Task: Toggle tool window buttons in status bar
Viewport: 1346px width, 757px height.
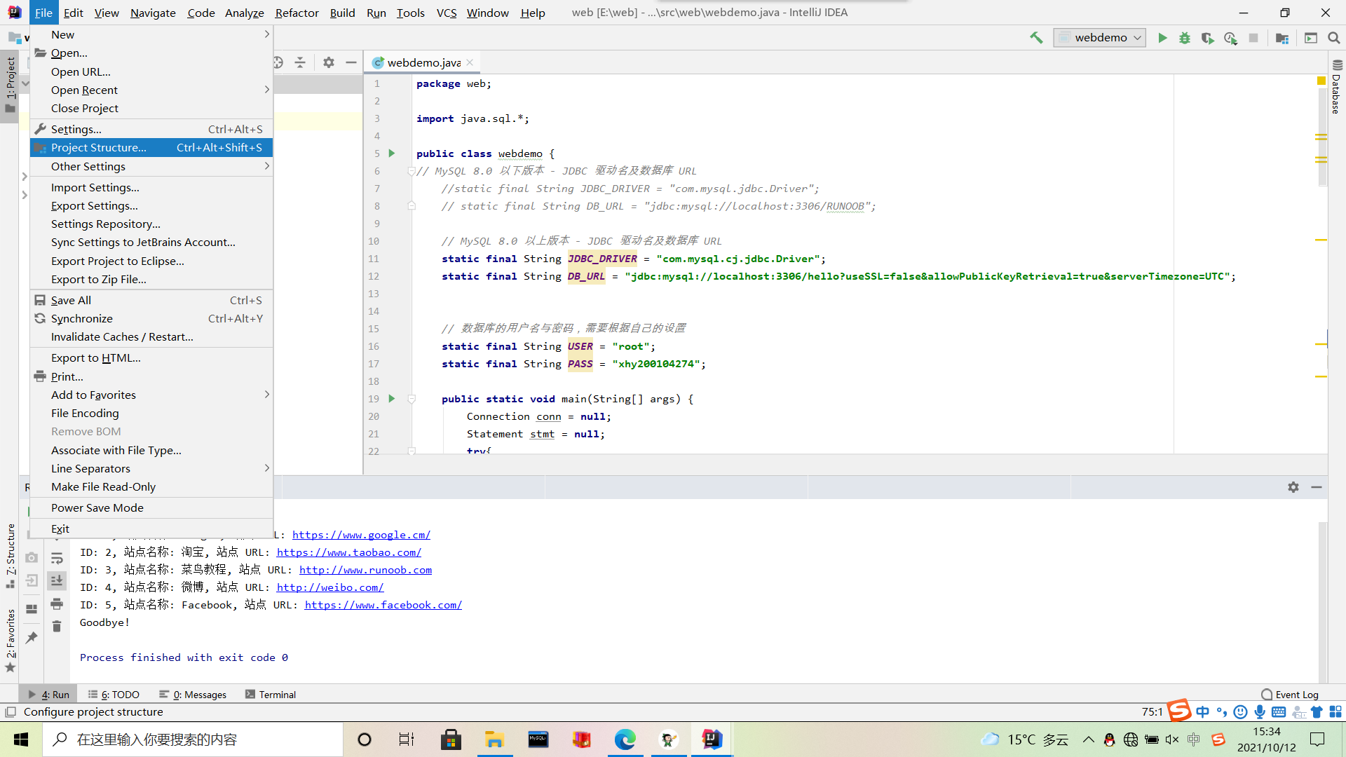Action: (x=11, y=712)
